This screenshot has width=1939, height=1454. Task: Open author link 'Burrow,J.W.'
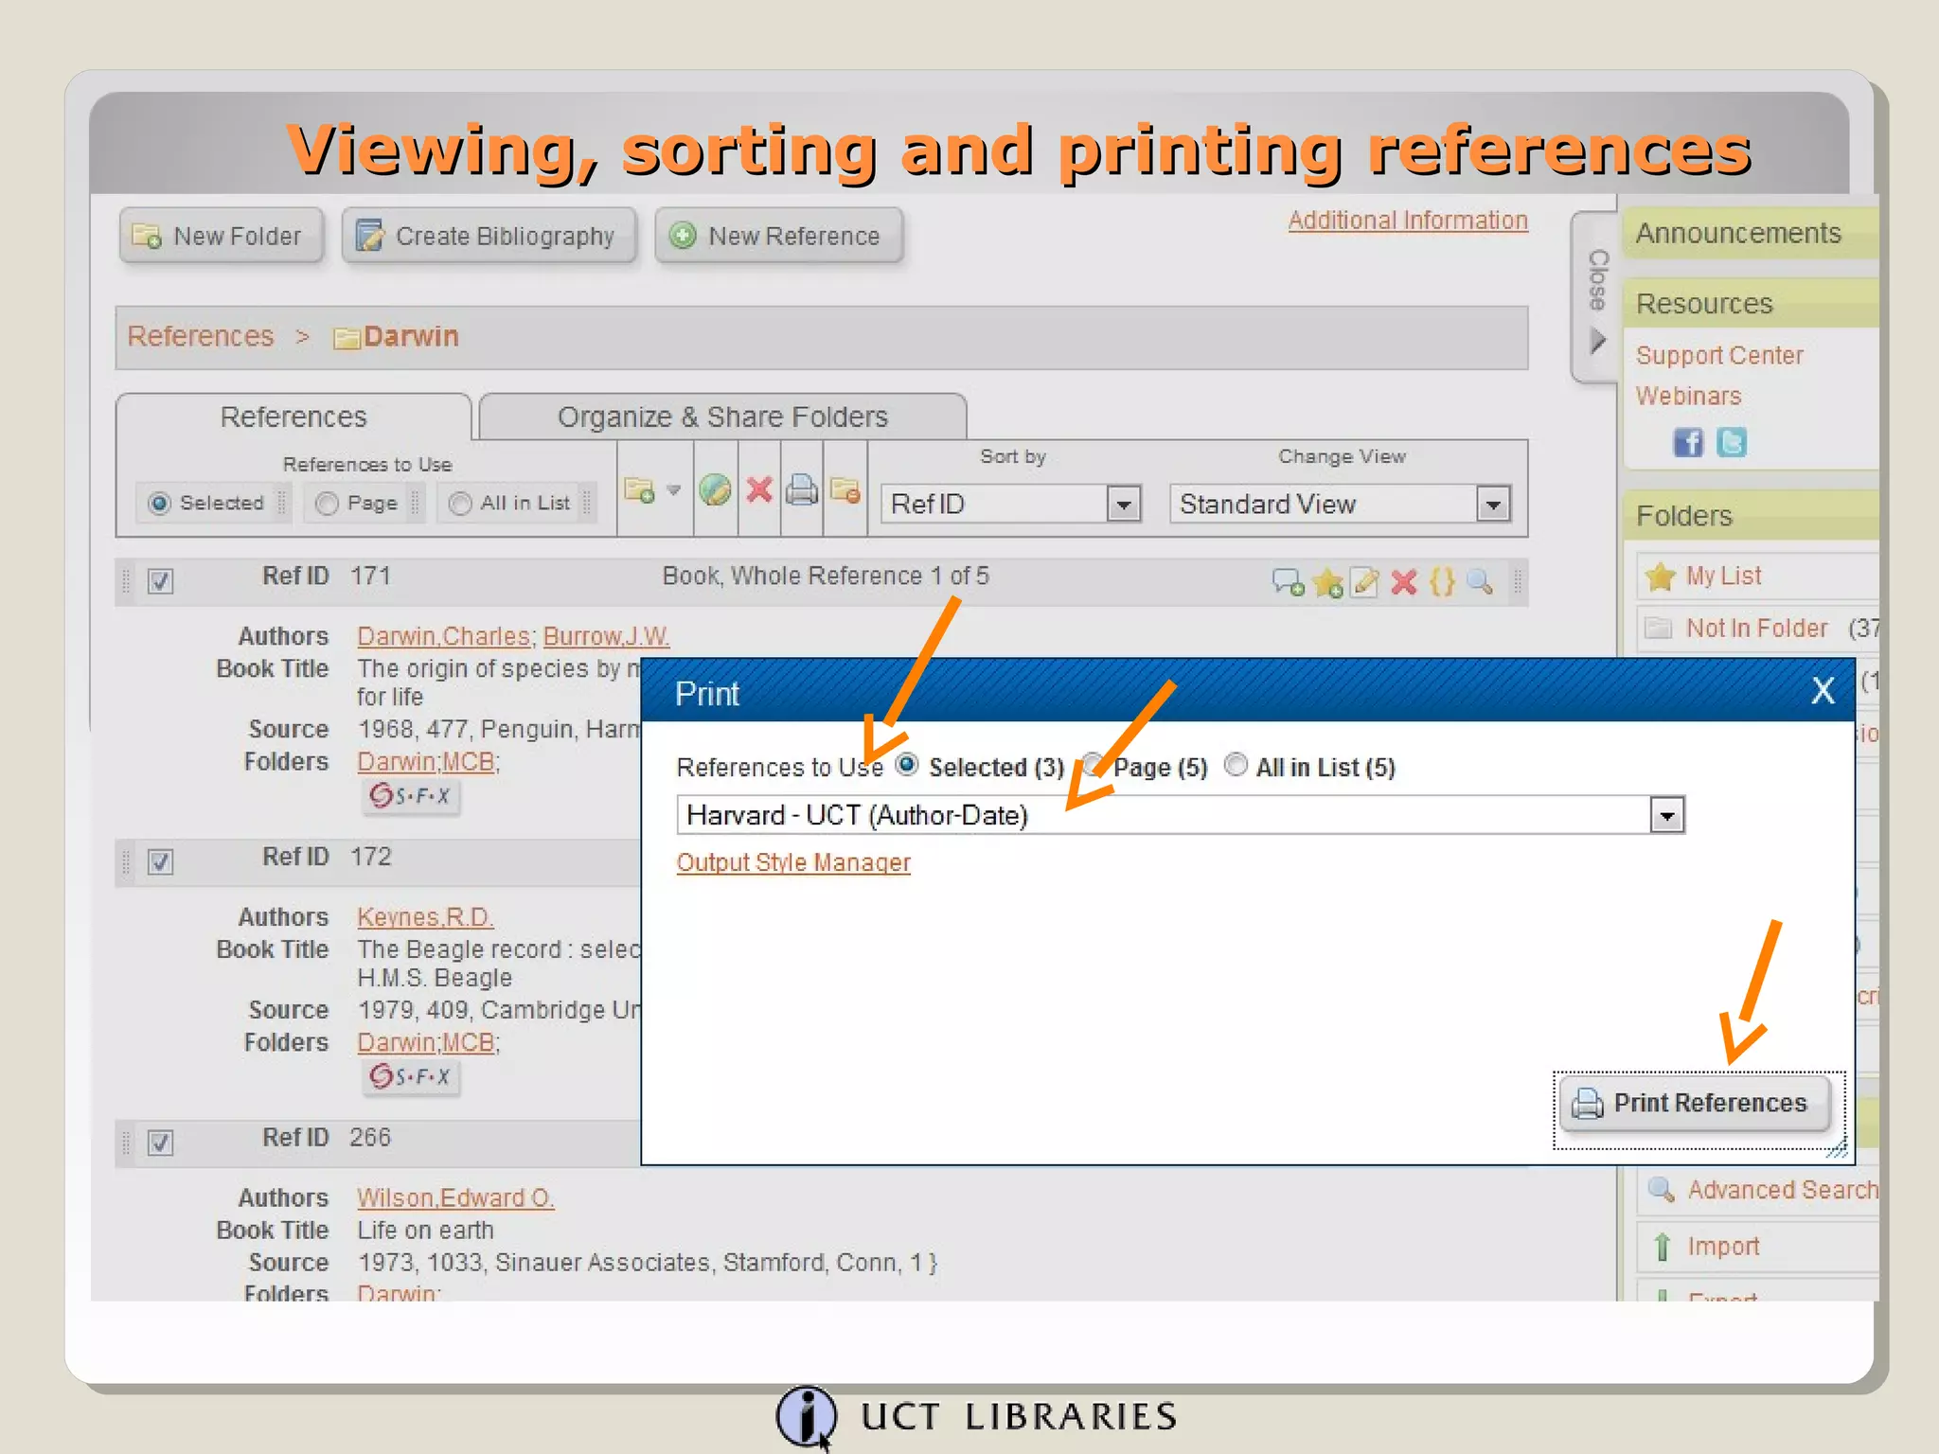pos(606,637)
